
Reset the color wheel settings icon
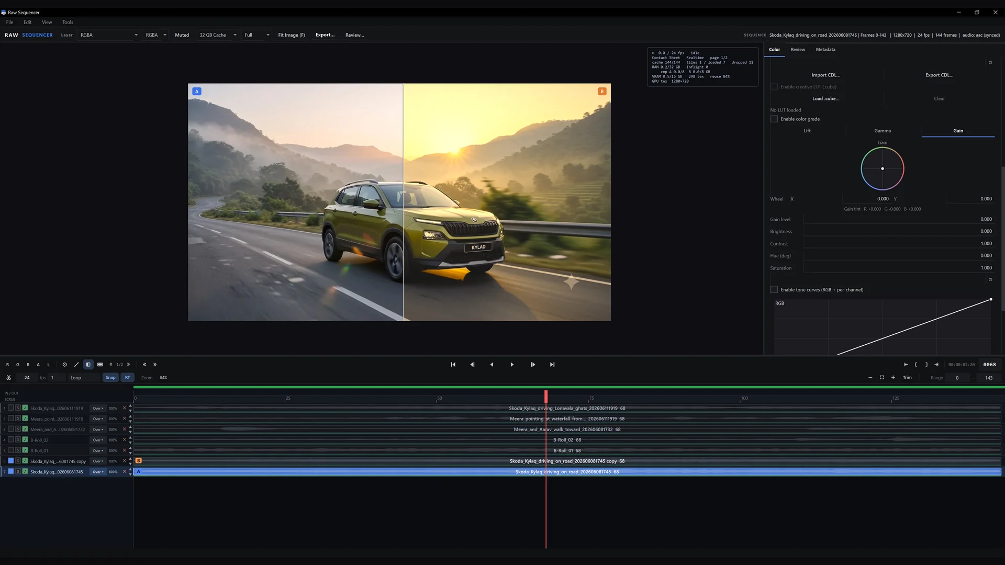point(990,63)
